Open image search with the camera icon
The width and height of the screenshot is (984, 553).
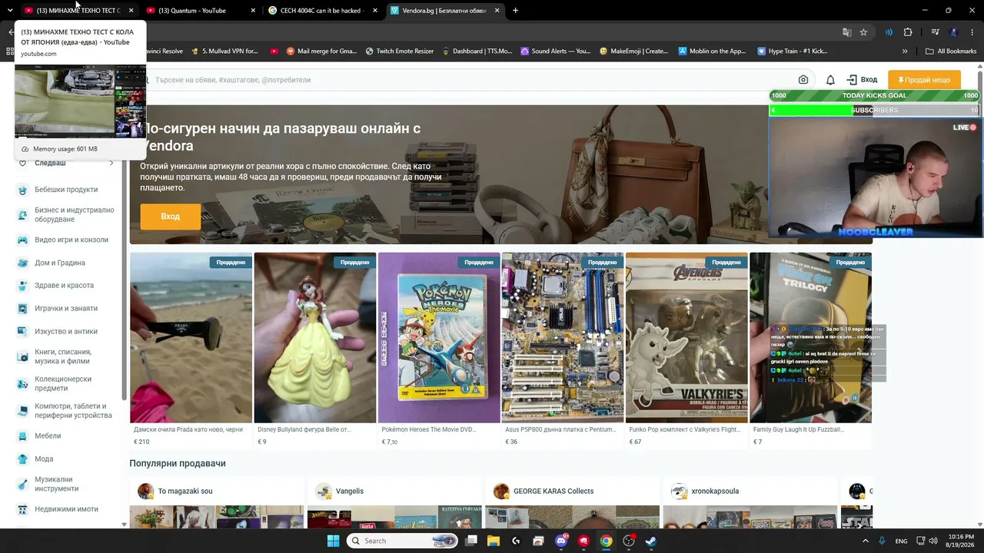click(x=803, y=80)
